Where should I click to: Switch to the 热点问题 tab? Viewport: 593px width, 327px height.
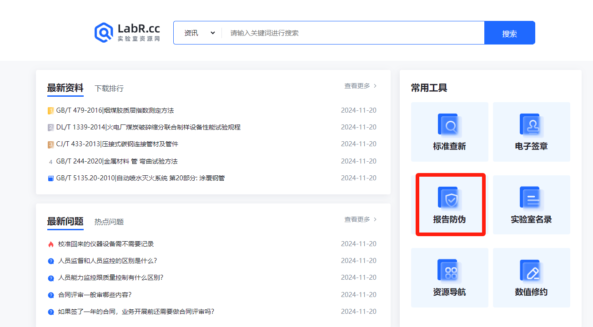[x=109, y=222]
